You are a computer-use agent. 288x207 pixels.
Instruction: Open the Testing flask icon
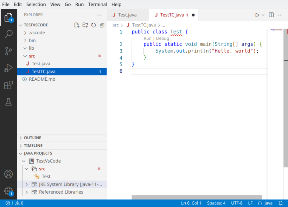pos(8,102)
